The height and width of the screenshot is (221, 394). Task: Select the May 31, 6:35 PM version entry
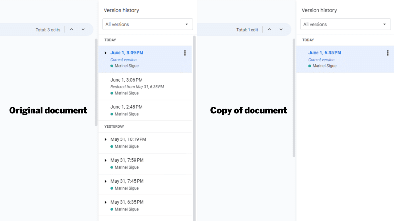[x=145, y=206]
